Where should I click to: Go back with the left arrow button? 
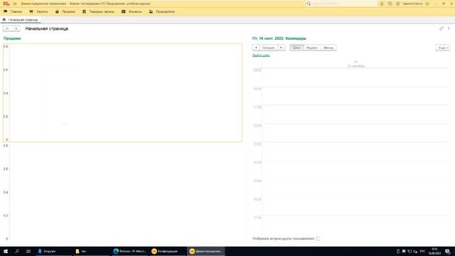pos(7,28)
